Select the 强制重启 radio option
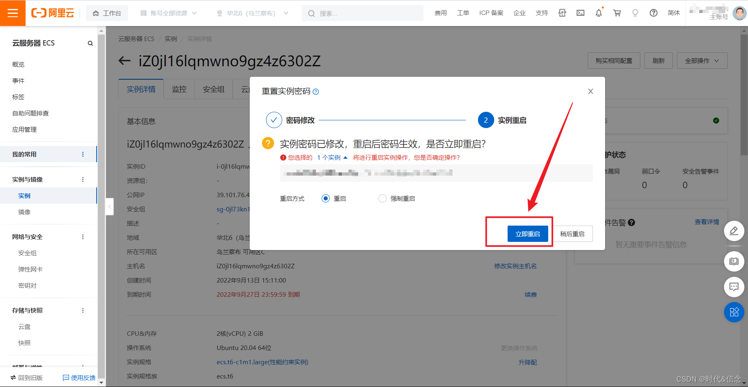Screen dimensions: 748x387 click(382, 198)
